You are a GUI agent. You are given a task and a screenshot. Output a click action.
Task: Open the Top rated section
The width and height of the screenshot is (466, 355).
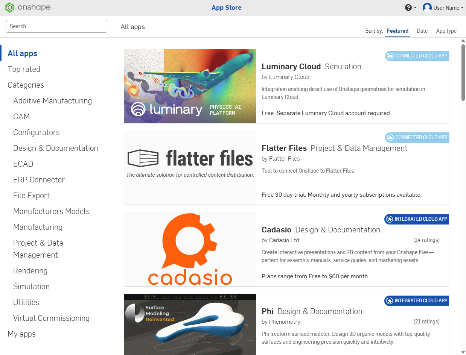24,69
